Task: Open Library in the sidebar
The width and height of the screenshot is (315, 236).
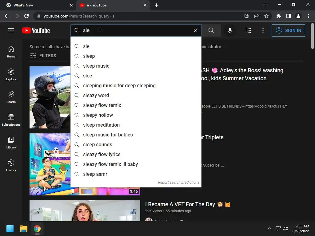Action: (x=11, y=143)
